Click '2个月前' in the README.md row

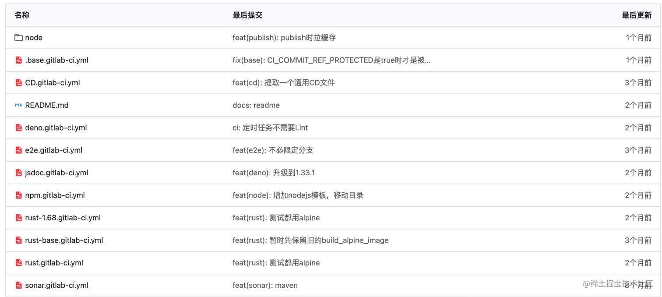[x=638, y=105]
